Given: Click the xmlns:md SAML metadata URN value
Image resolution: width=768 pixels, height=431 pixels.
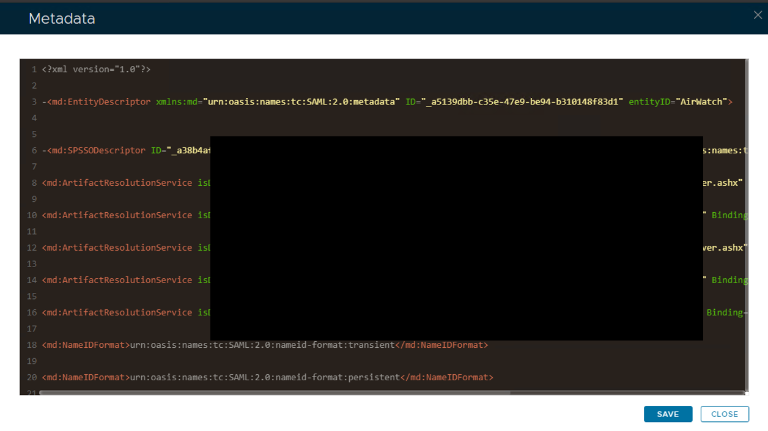Looking at the screenshot, I should [301, 102].
